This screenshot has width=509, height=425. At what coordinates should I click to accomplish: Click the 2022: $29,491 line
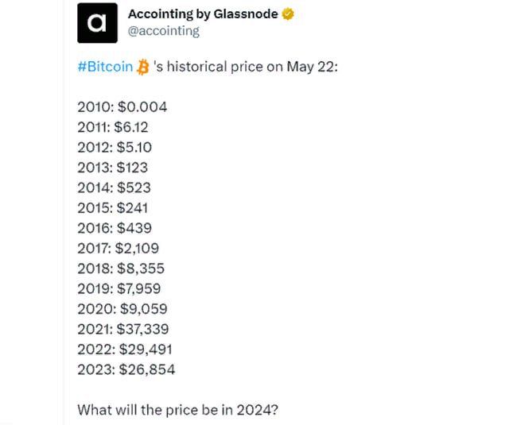click(125, 349)
